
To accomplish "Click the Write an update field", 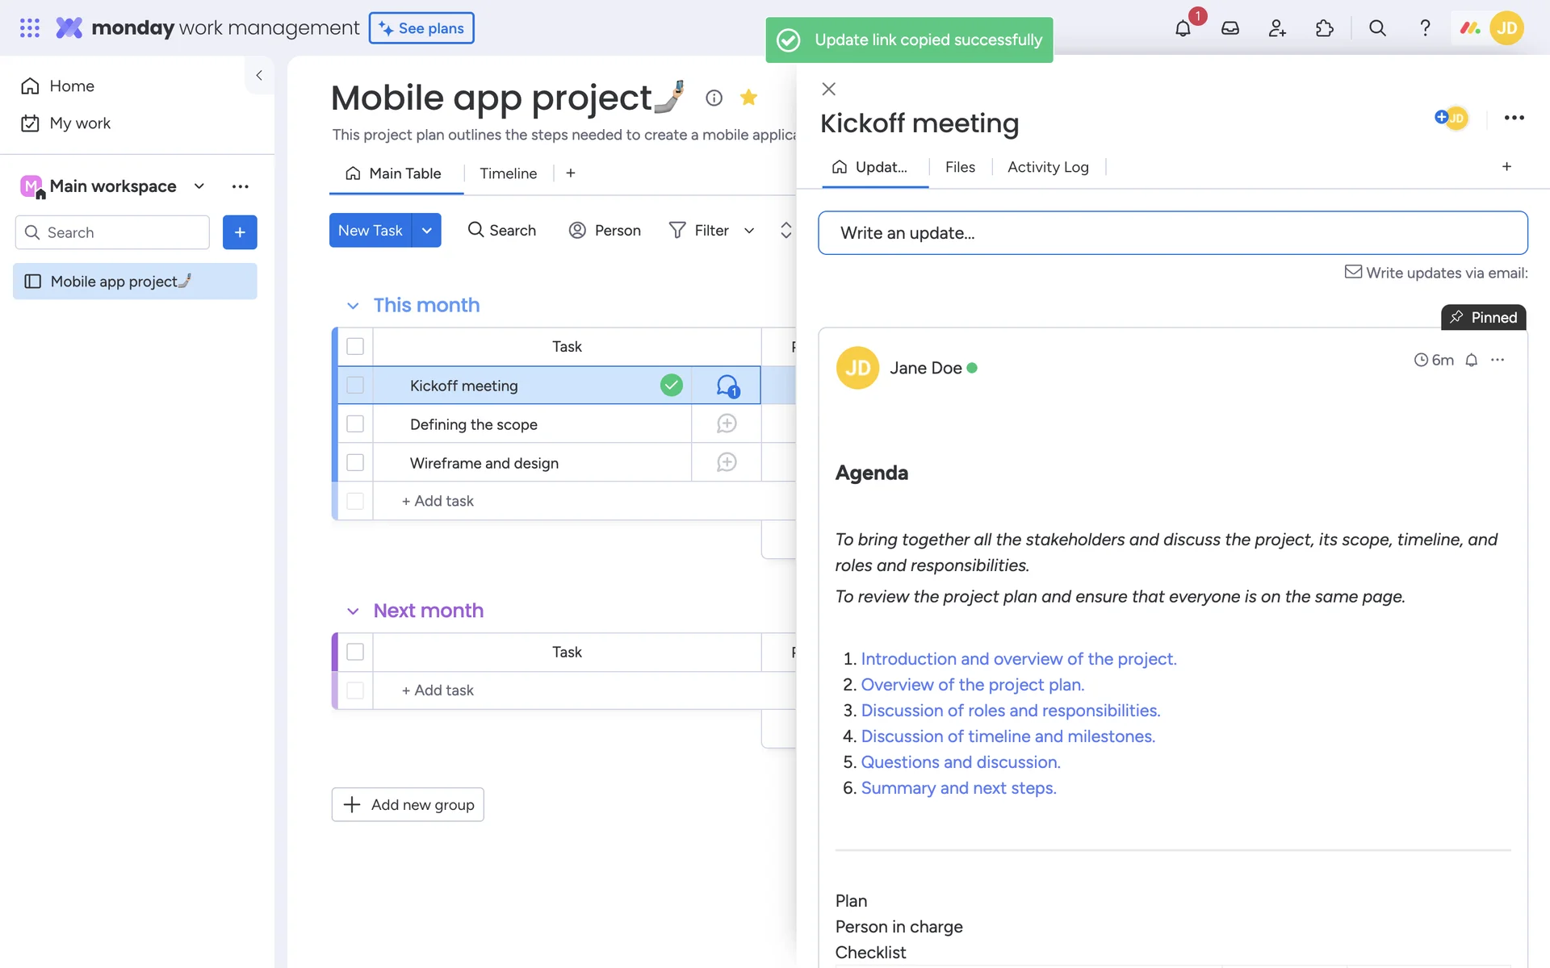I will 1172,233.
